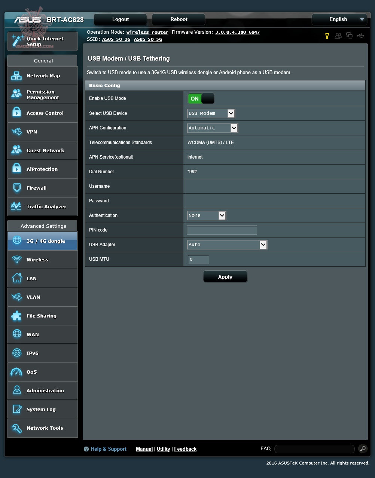Click the yellow notification bulb icon

coord(327,36)
